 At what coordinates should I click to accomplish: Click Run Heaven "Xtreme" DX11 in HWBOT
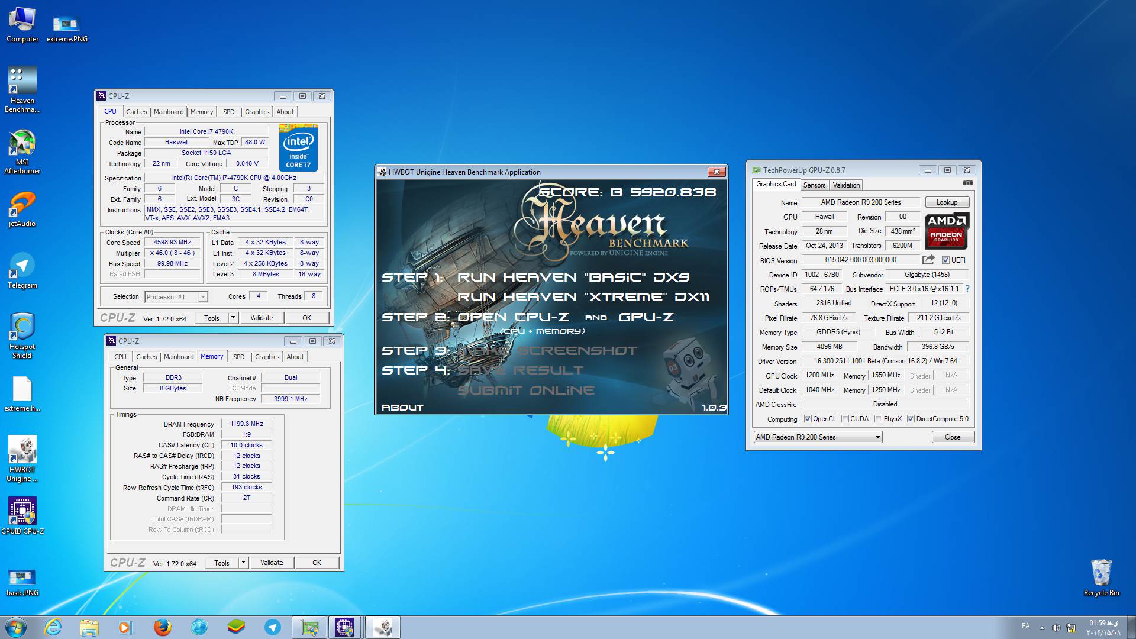583,297
